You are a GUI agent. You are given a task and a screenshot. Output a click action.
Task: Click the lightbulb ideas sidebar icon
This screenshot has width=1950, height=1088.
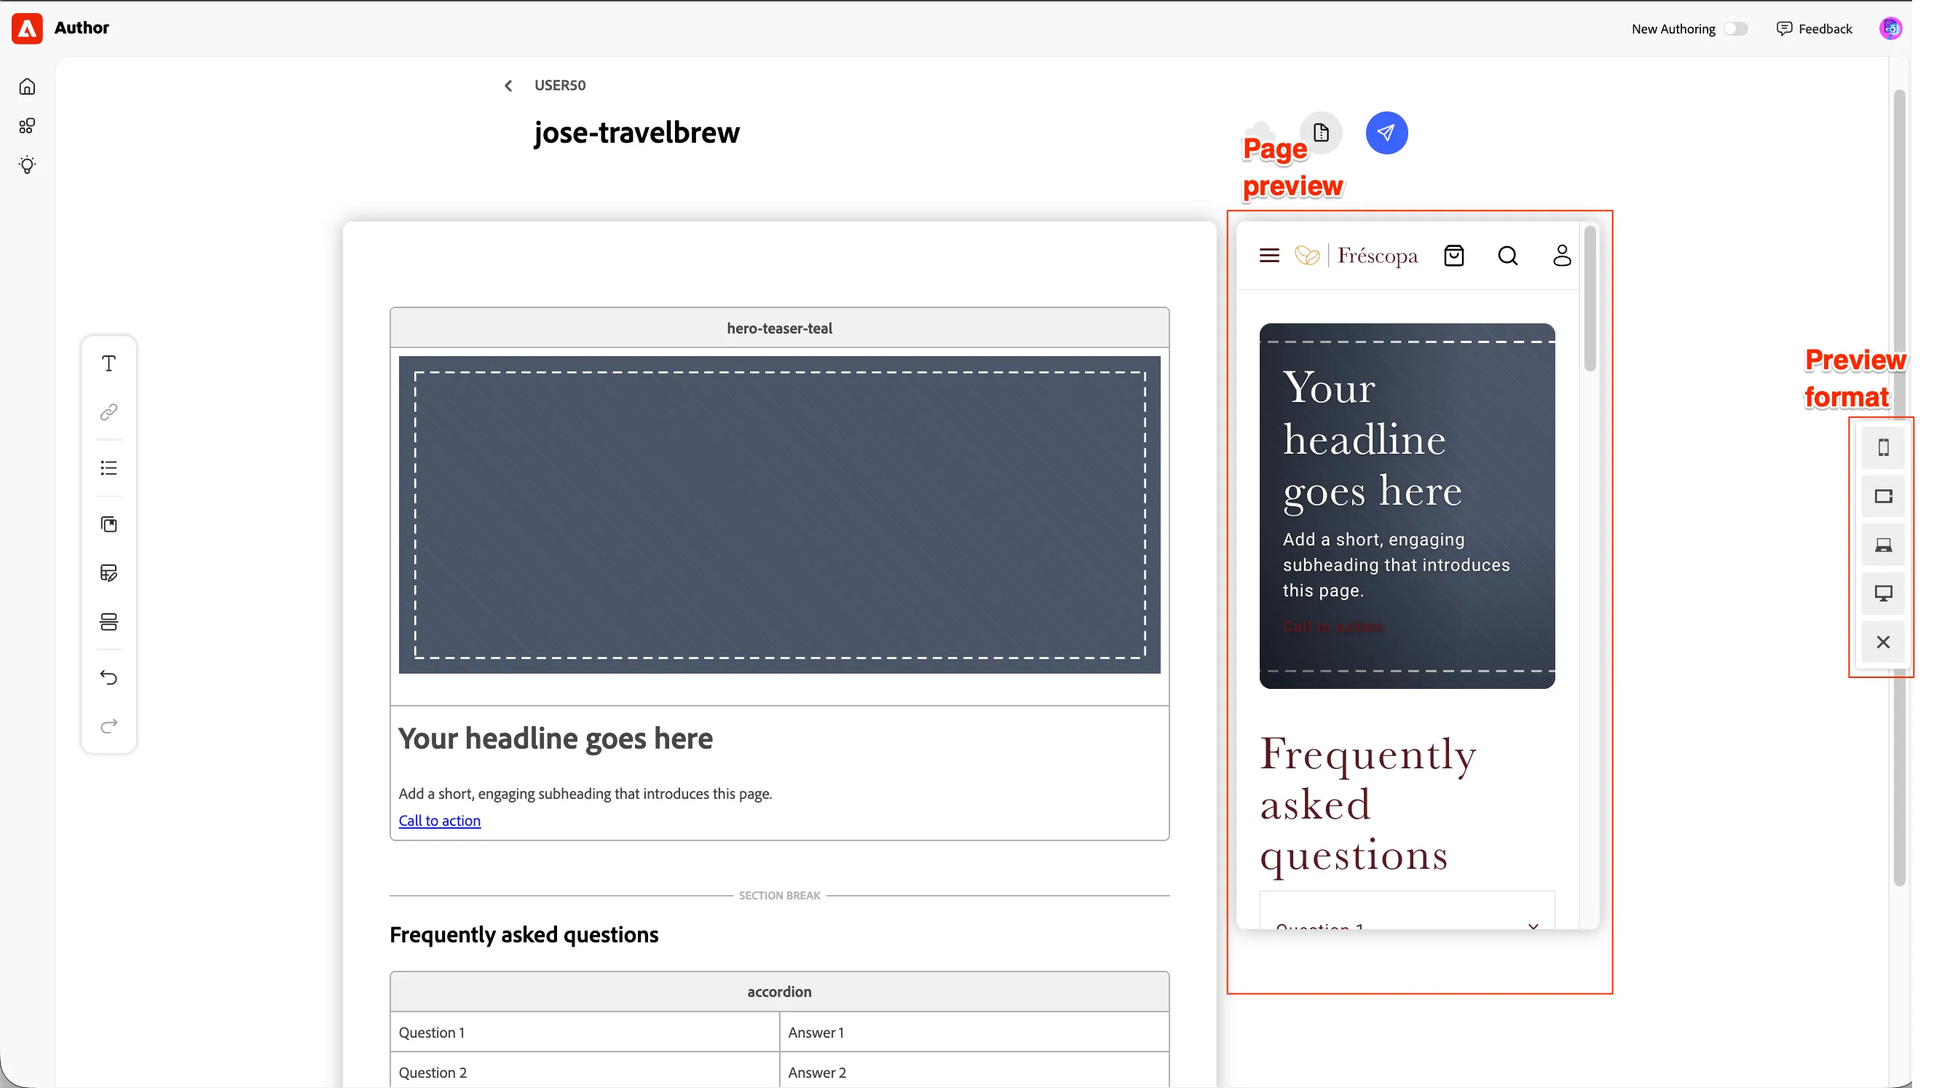pos(27,165)
